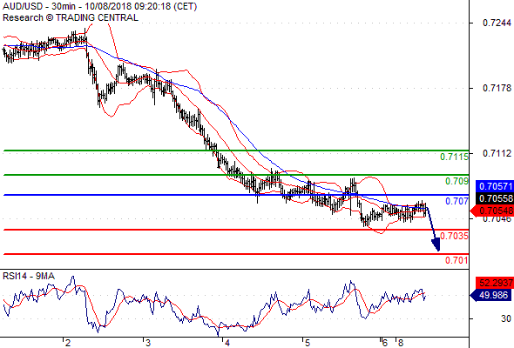Click the 0.7244 price axis label
514x348 pixels.
tap(497, 23)
